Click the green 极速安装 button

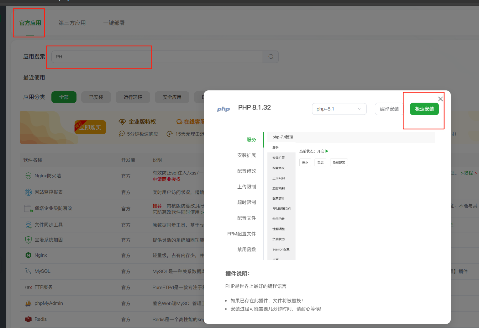[x=424, y=109]
